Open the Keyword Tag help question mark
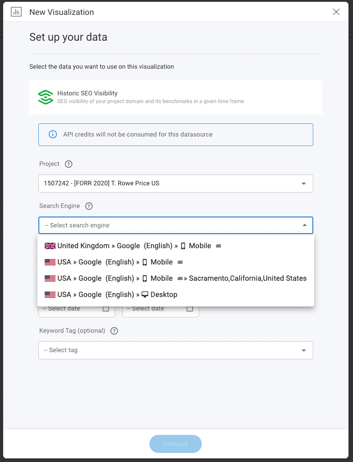 click(114, 331)
